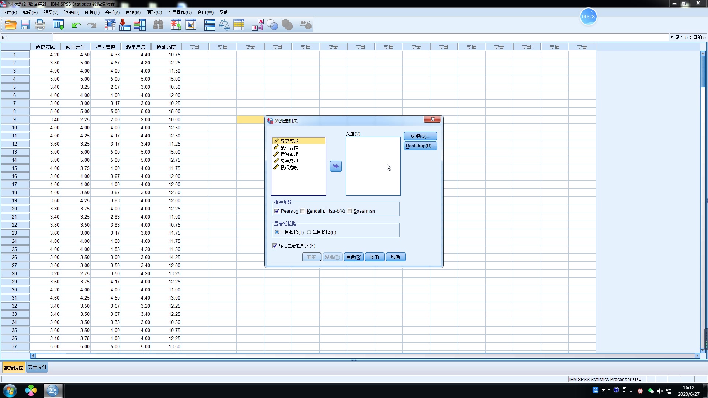Recall recently used dialogs
708x398 pixels.
(58, 25)
